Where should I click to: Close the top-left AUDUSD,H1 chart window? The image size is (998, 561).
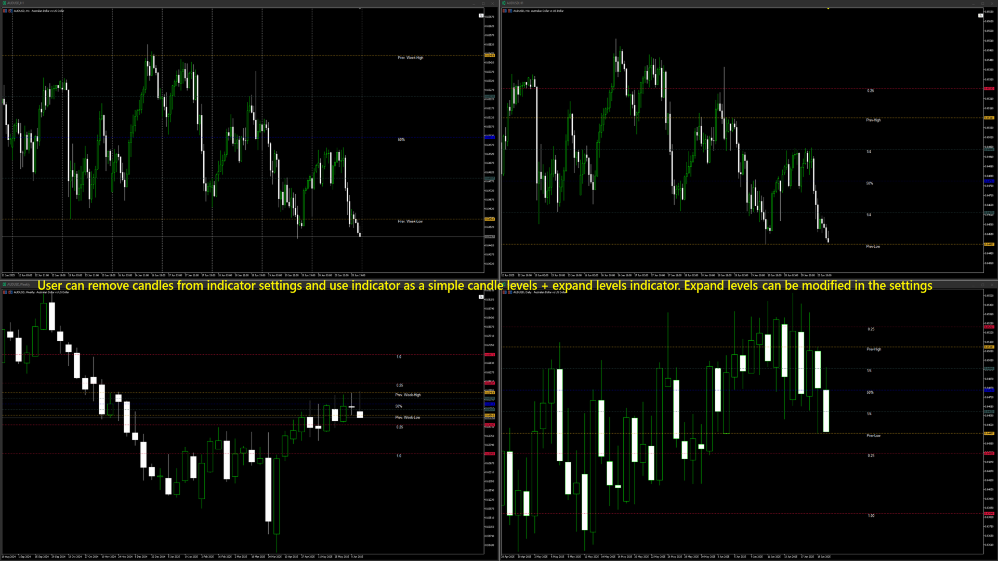[492, 4]
